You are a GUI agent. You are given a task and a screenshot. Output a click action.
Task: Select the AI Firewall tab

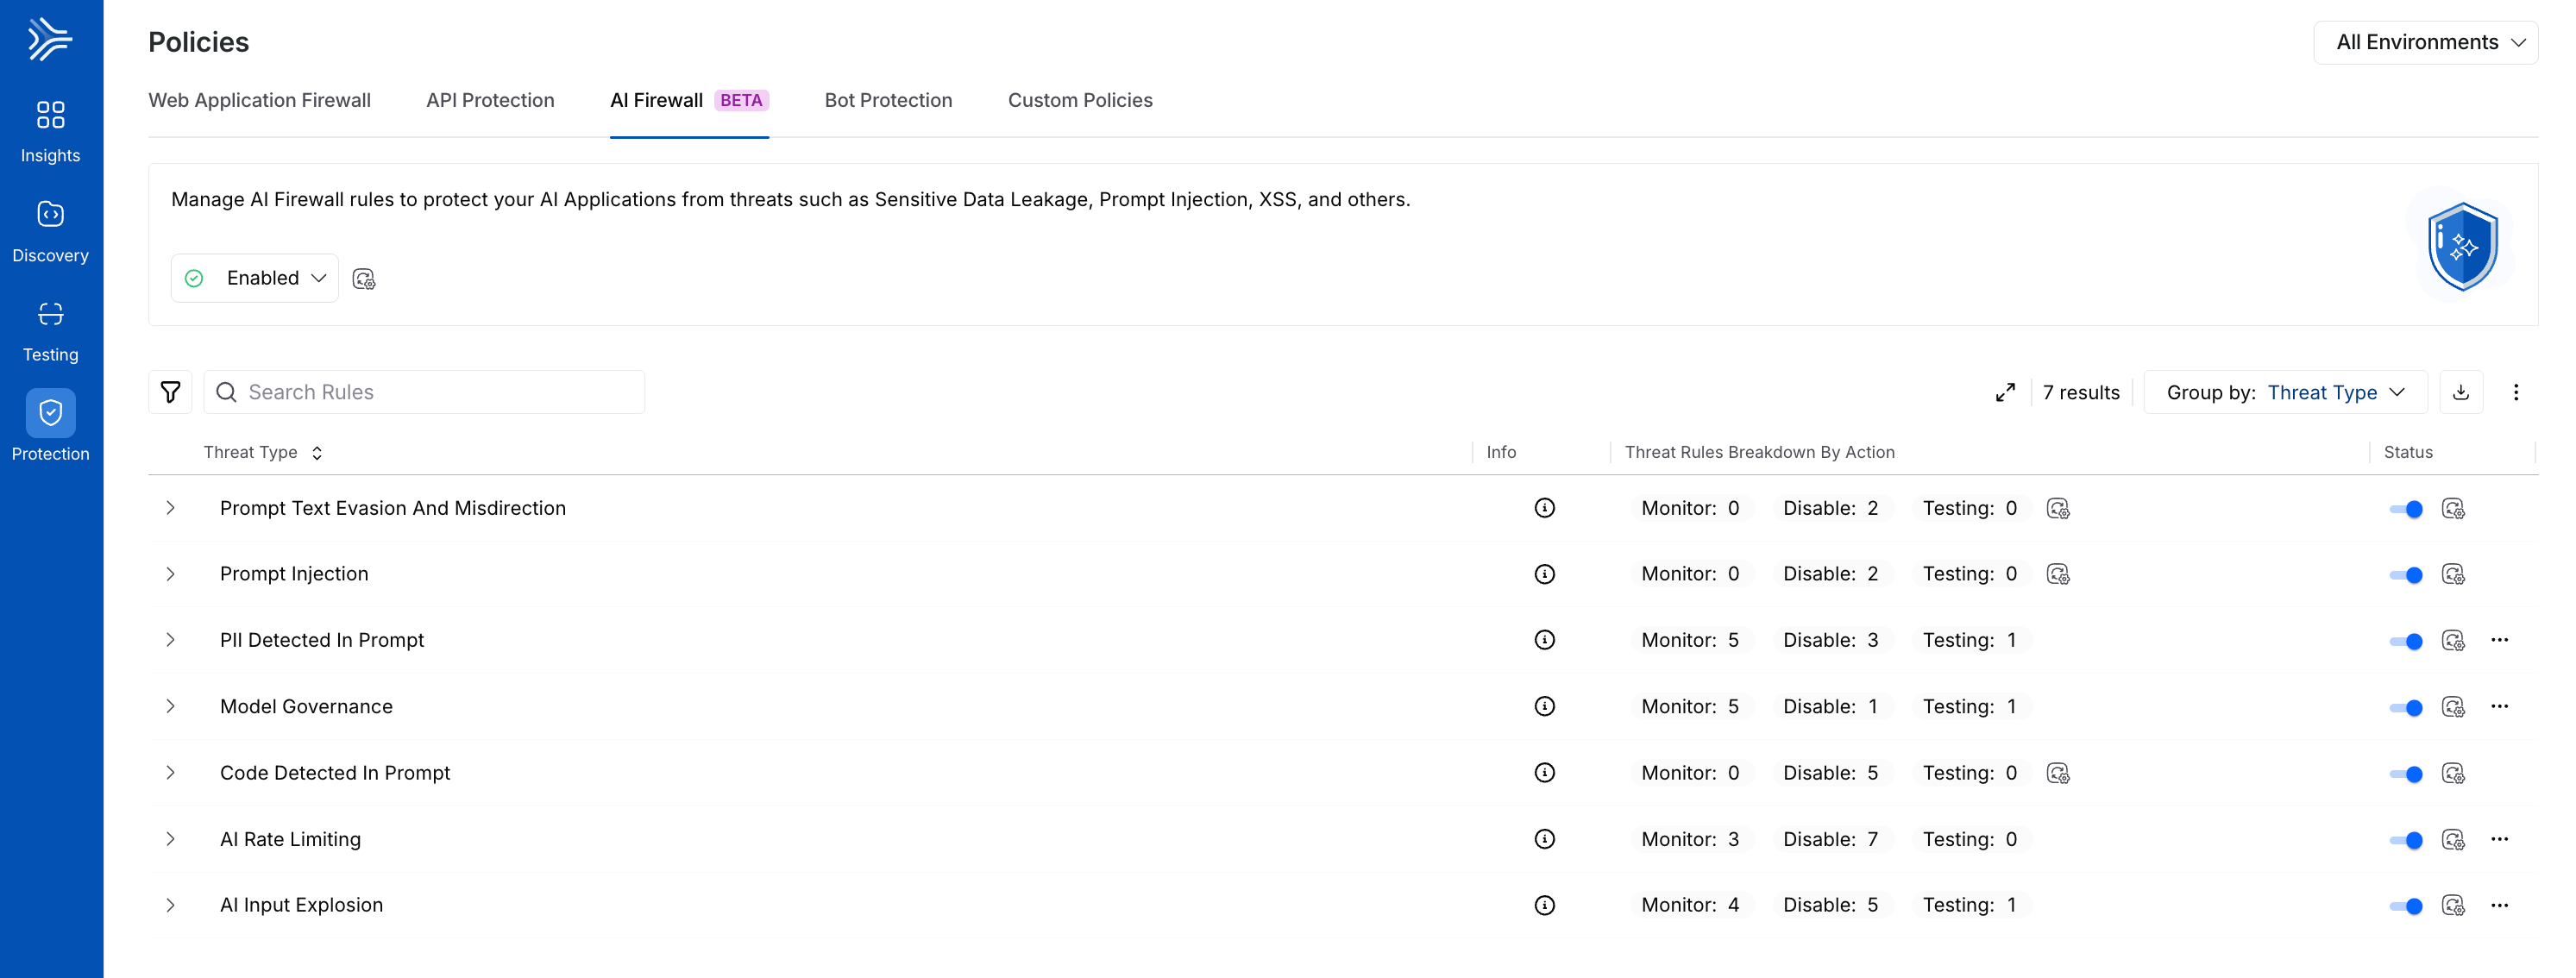click(x=689, y=100)
